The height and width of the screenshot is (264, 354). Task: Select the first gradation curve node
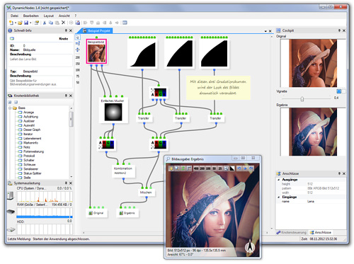pos(142,53)
